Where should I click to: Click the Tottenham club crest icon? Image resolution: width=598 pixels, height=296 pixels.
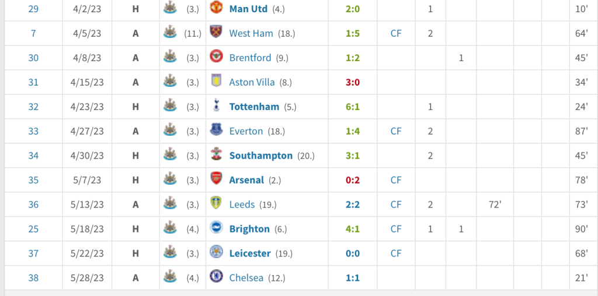[x=216, y=106]
